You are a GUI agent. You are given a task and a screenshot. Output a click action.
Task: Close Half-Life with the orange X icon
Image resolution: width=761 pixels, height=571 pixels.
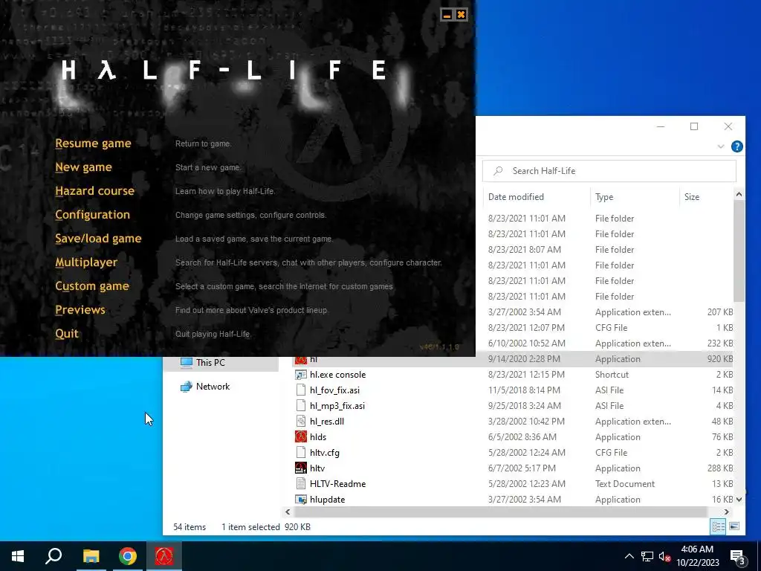(x=461, y=15)
